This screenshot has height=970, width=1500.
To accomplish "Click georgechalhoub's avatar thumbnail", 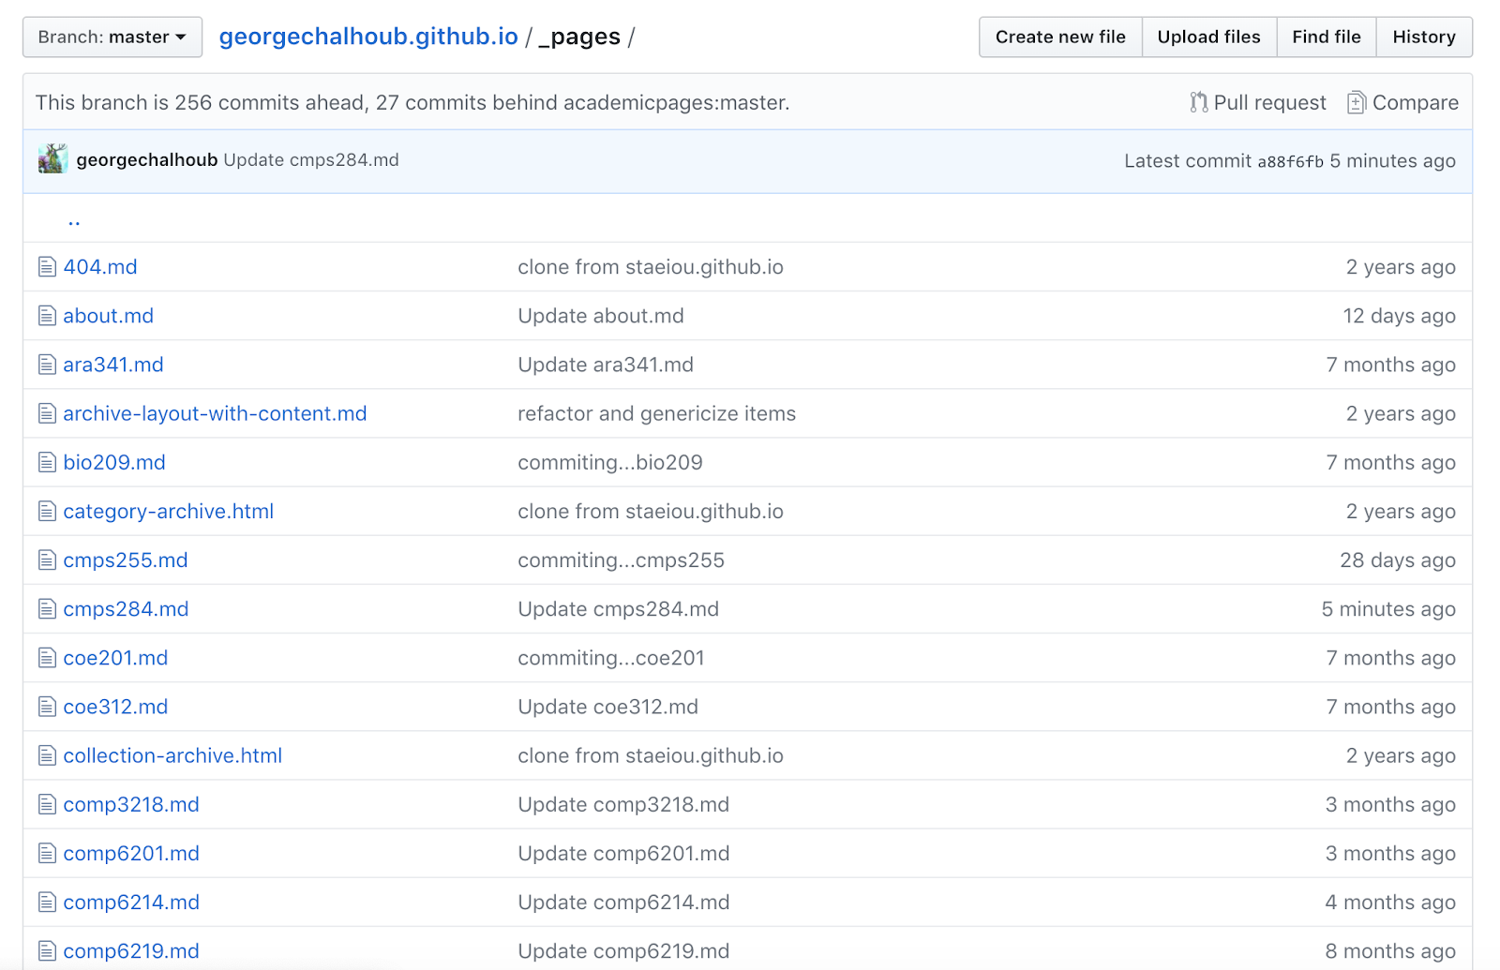I will pyautogui.click(x=52, y=159).
